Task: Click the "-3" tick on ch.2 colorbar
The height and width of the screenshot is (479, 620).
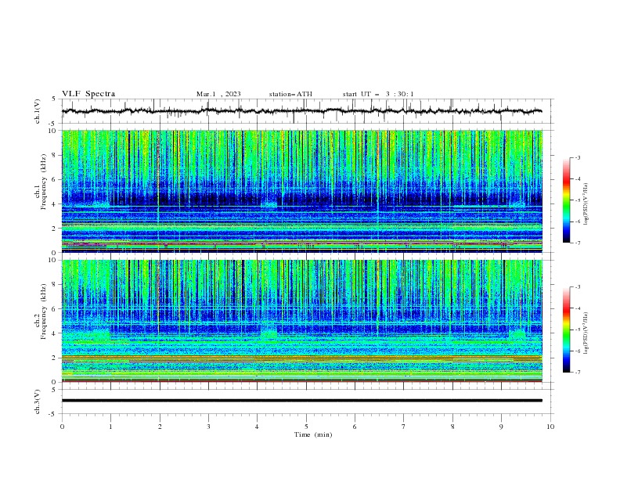Action: point(577,287)
